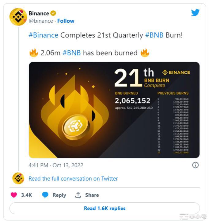This screenshot has width=209, height=222.
Task: Click the share arrow icon
Action: pyautogui.click(x=78, y=195)
